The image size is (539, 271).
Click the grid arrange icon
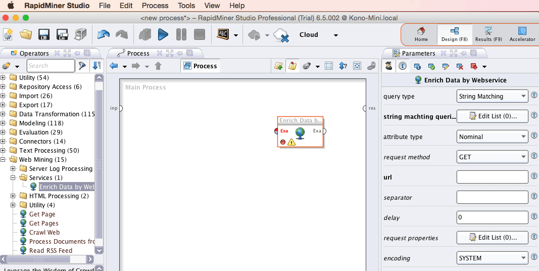[x=329, y=66]
